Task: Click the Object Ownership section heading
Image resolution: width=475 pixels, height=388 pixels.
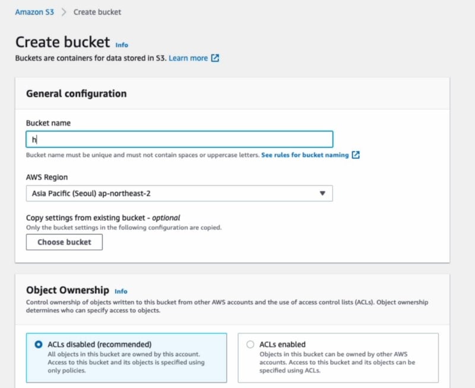Action: tap(68, 290)
